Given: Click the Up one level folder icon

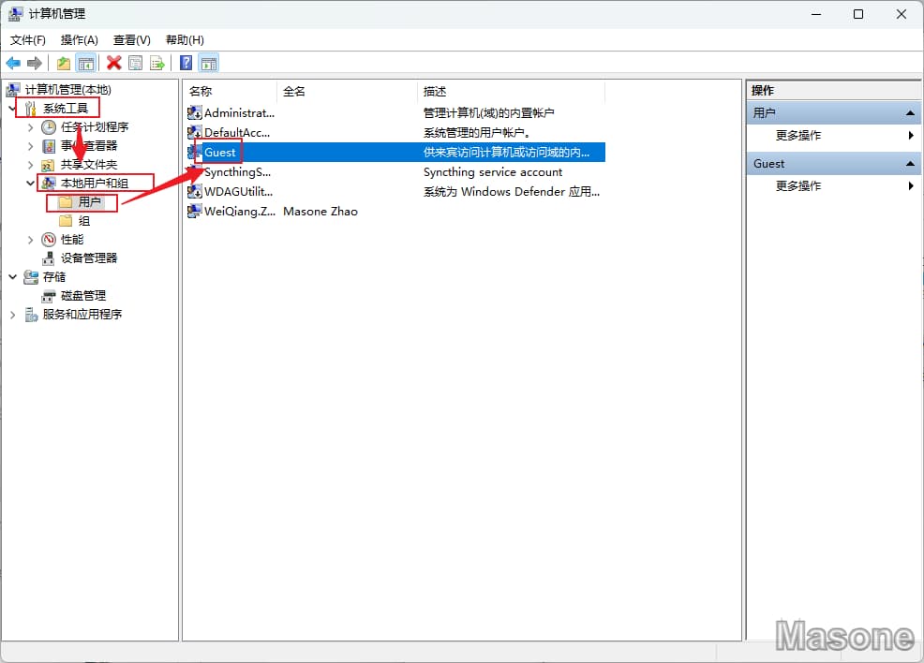Looking at the screenshot, I should tap(64, 63).
